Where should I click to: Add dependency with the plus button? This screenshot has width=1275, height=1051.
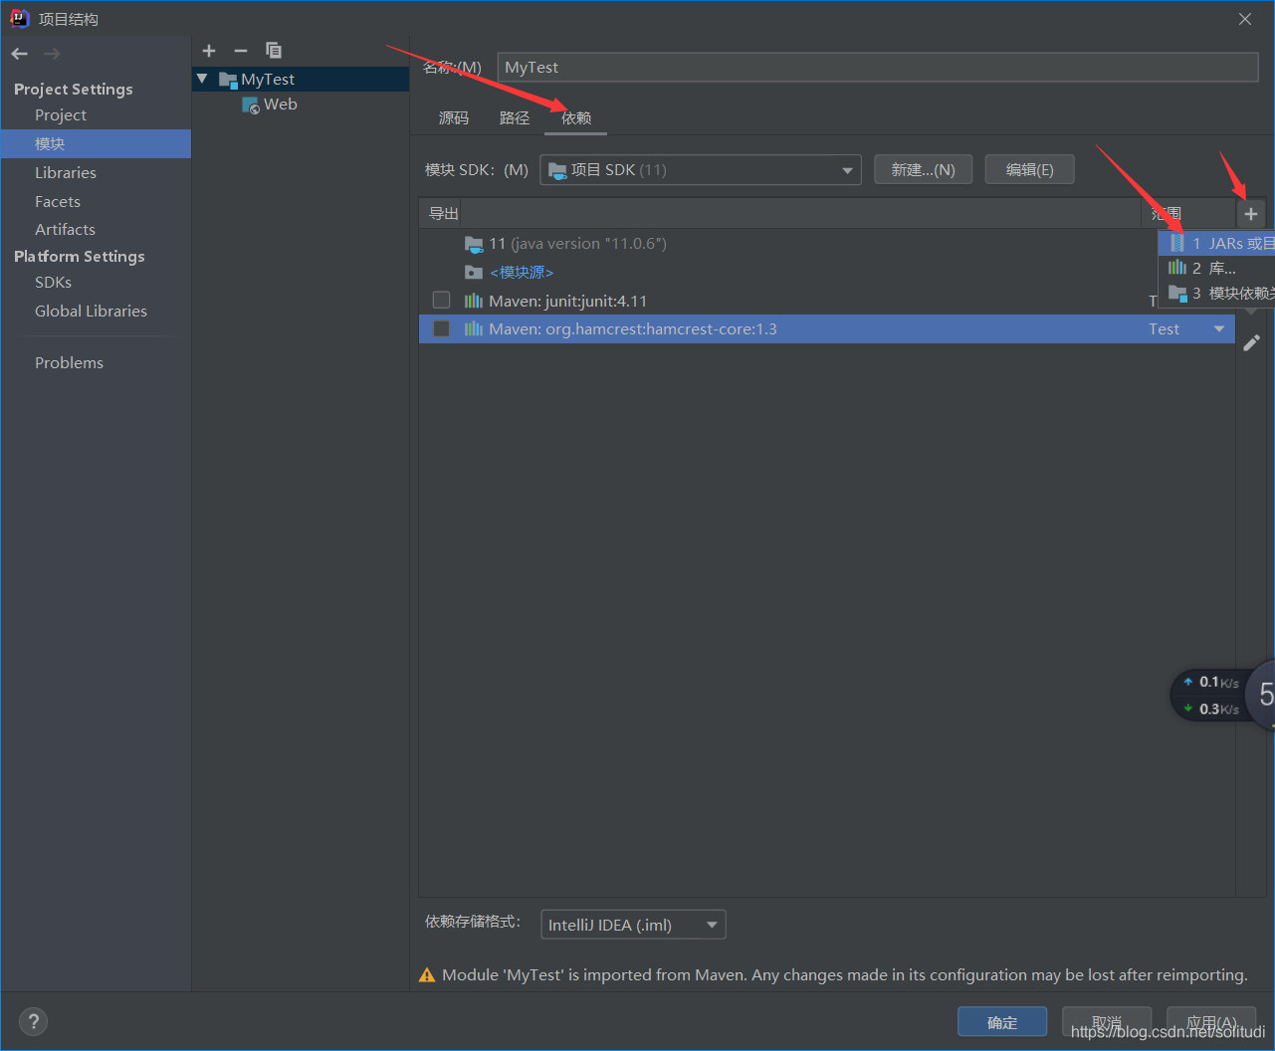[x=1251, y=214]
